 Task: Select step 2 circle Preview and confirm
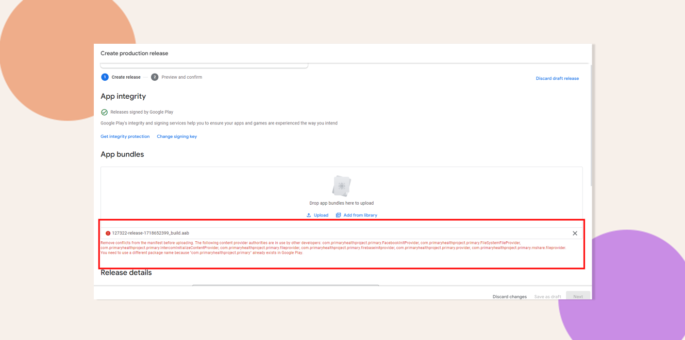pyautogui.click(x=155, y=77)
